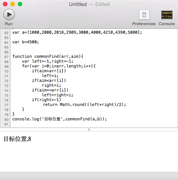Image resolution: width=178 pixels, height=180 pixels.
Task: Click the return Math.round statement
Action: [84, 105]
